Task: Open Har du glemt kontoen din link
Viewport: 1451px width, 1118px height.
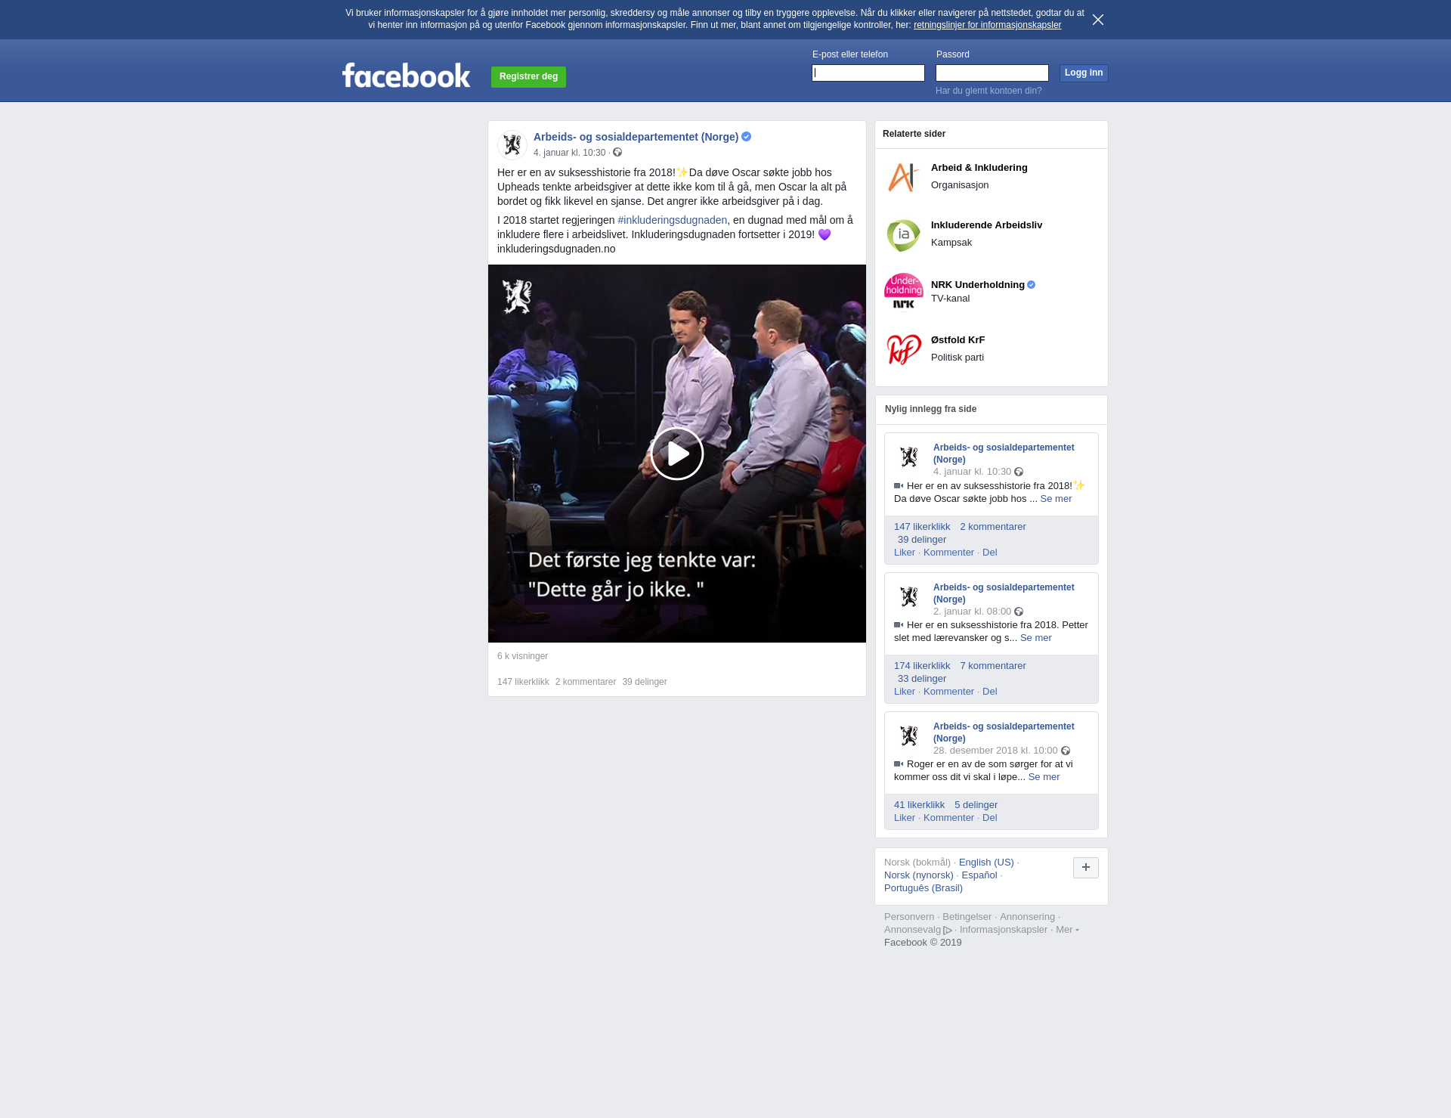Action: tap(988, 91)
